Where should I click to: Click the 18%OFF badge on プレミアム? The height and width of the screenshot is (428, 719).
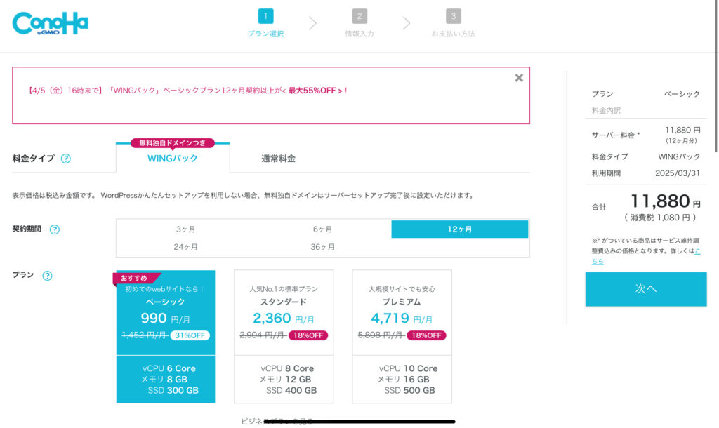pos(426,335)
